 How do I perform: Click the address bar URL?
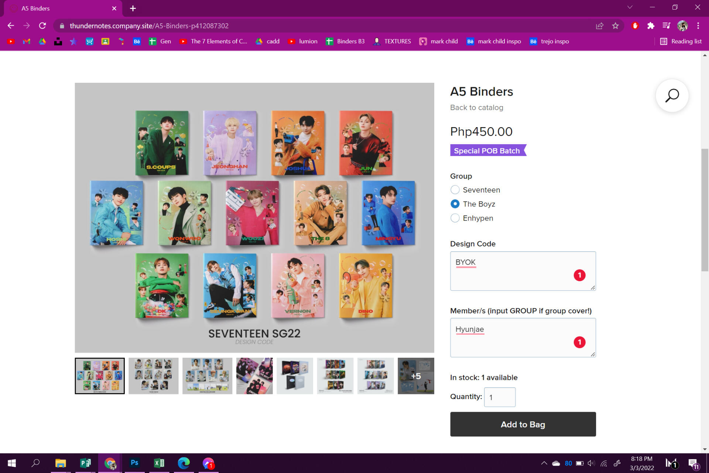tap(149, 25)
